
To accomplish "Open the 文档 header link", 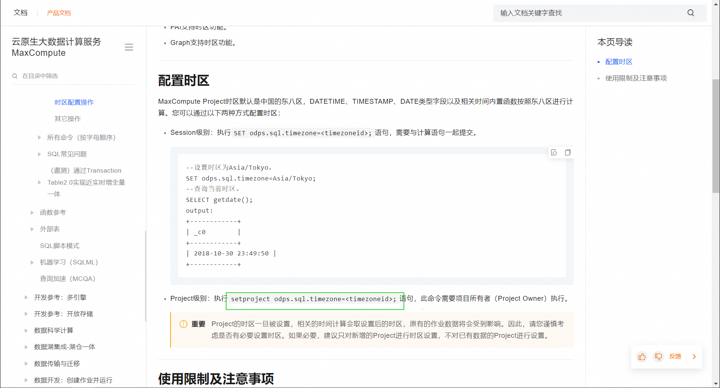I will (21, 13).
